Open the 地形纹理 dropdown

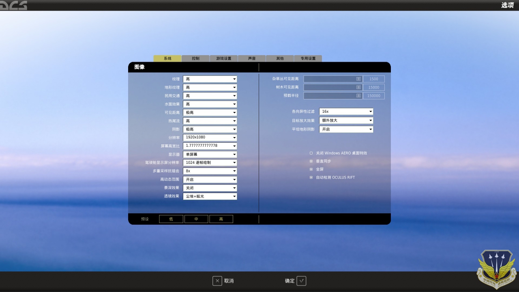pyautogui.click(x=210, y=87)
